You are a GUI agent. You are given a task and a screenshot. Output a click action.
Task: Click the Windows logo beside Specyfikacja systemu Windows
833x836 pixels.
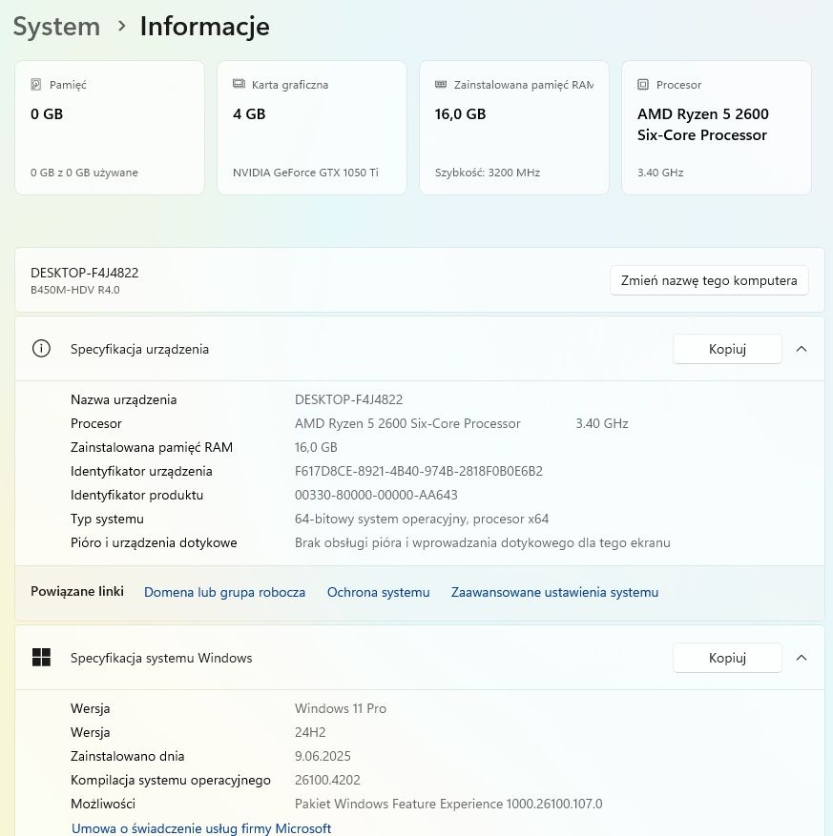41,658
